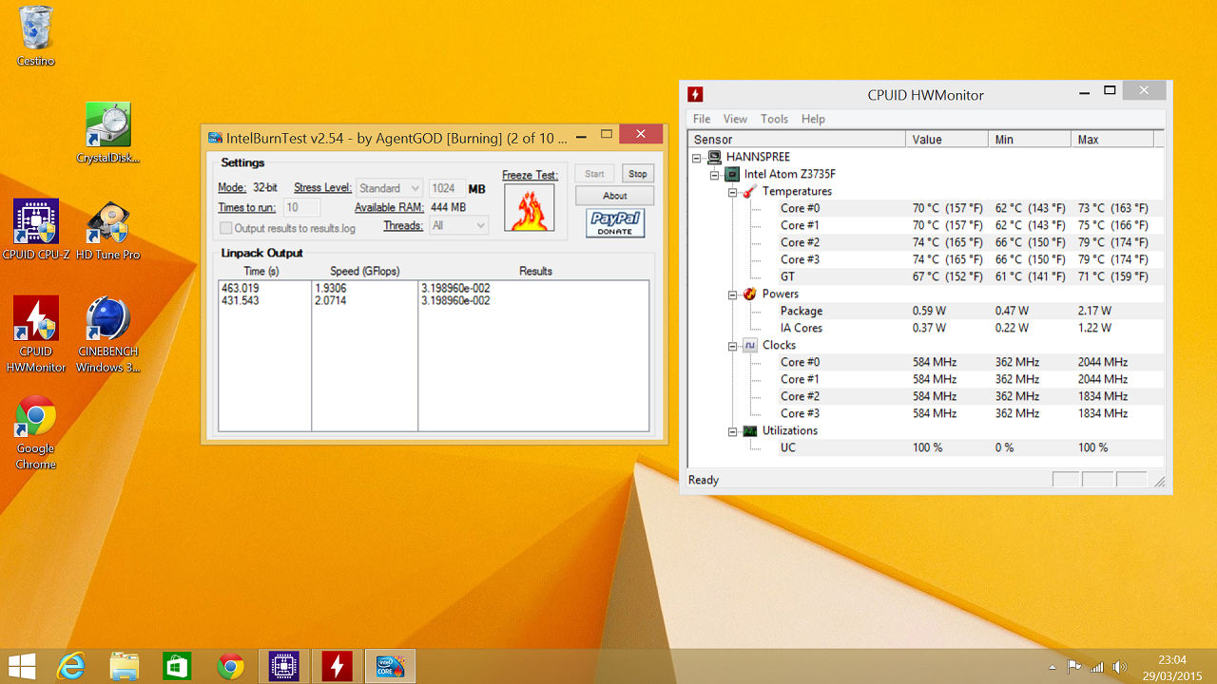Open CPUID CPU-Z desktop icon
The image size is (1217, 684).
pos(36,222)
